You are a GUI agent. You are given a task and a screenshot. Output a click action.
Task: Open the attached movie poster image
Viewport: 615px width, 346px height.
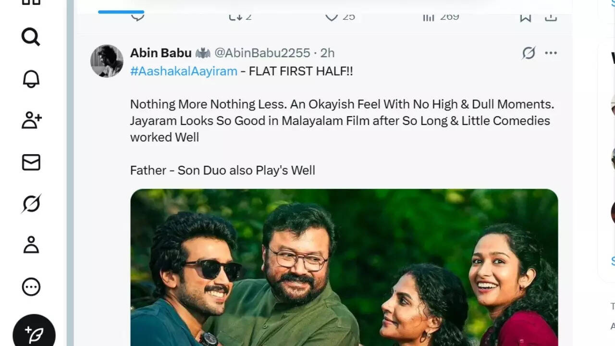(344, 267)
